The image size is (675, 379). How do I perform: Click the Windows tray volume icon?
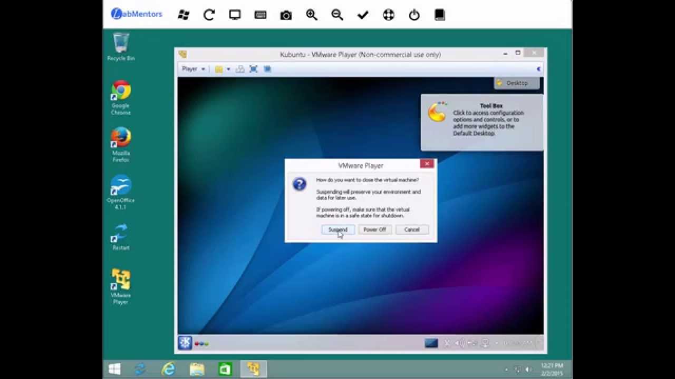(x=528, y=370)
